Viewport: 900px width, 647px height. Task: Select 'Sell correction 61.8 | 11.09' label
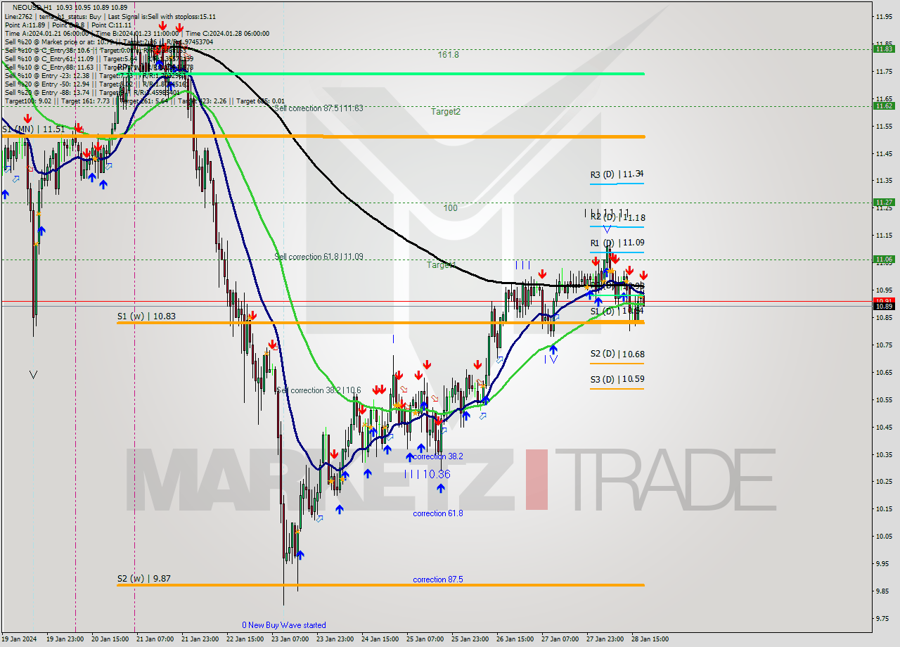click(x=319, y=257)
